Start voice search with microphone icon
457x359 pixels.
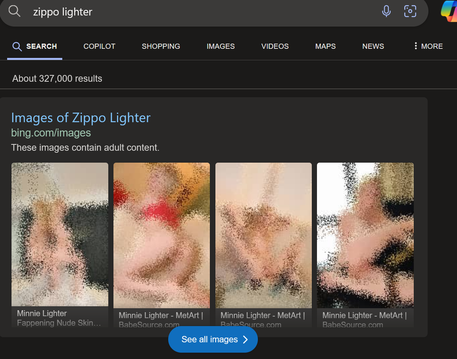point(386,12)
